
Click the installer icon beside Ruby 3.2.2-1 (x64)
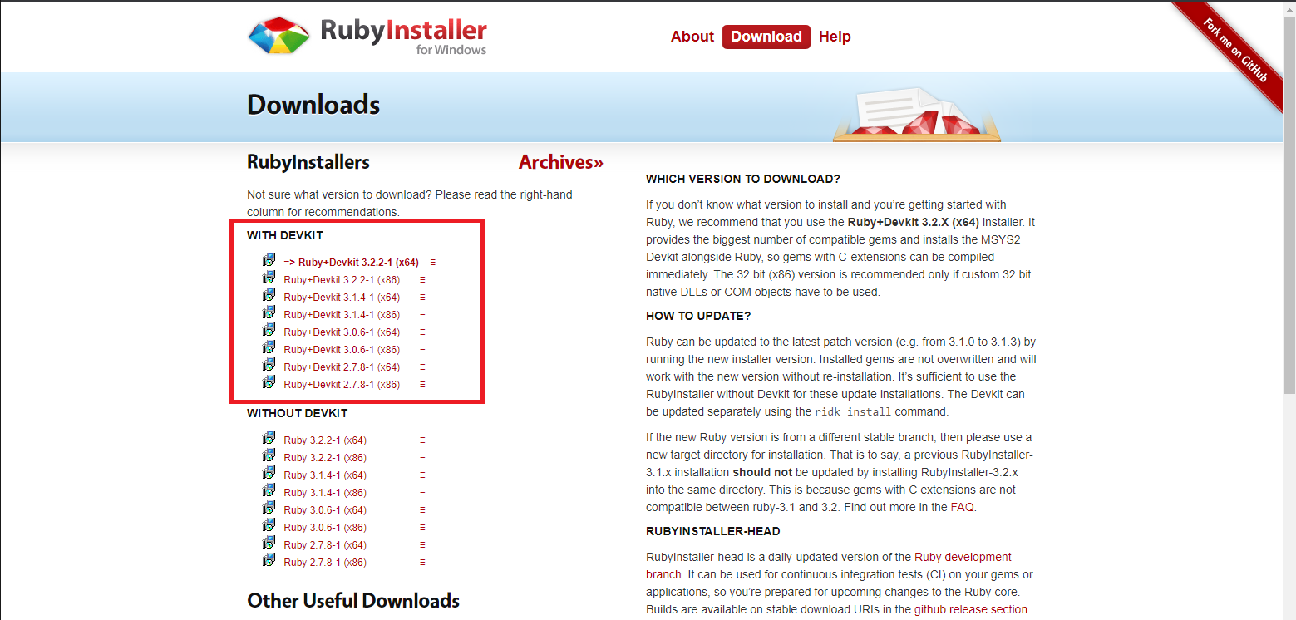(269, 438)
